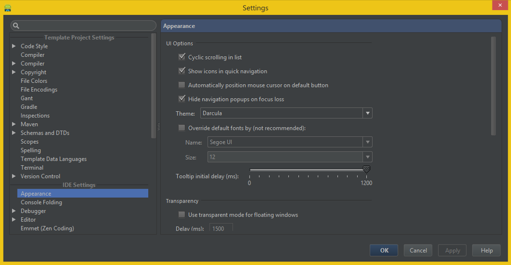The image size is (511, 265).
Task: Click the Help button
Action: pos(487,251)
